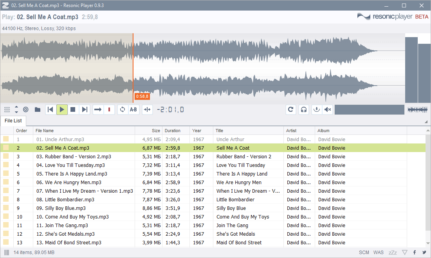This screenshot has width=431, height=258.
Task: Select 09. Silly Boy Blue.mp3
Action: 61,208
